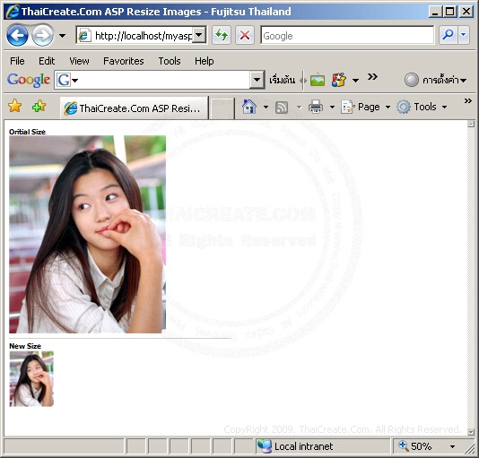Click the magnifier search button
This screenshot has width=479, height=458.
pos(448,36)
